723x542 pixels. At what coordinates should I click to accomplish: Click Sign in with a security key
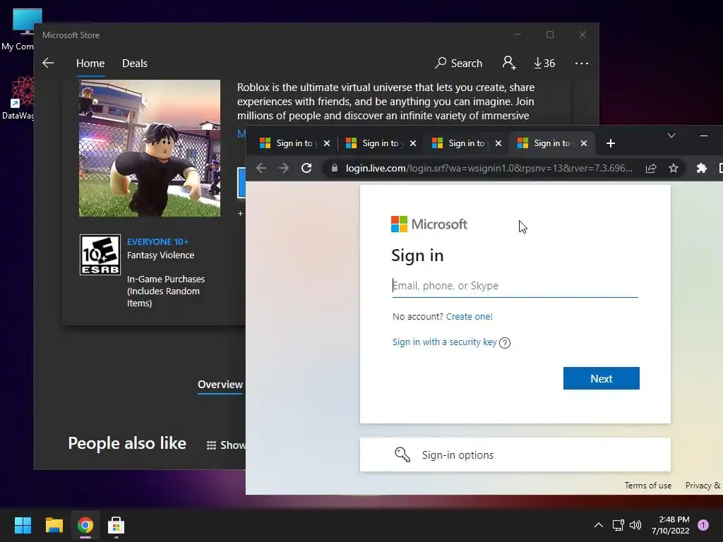tap(445, 342)
